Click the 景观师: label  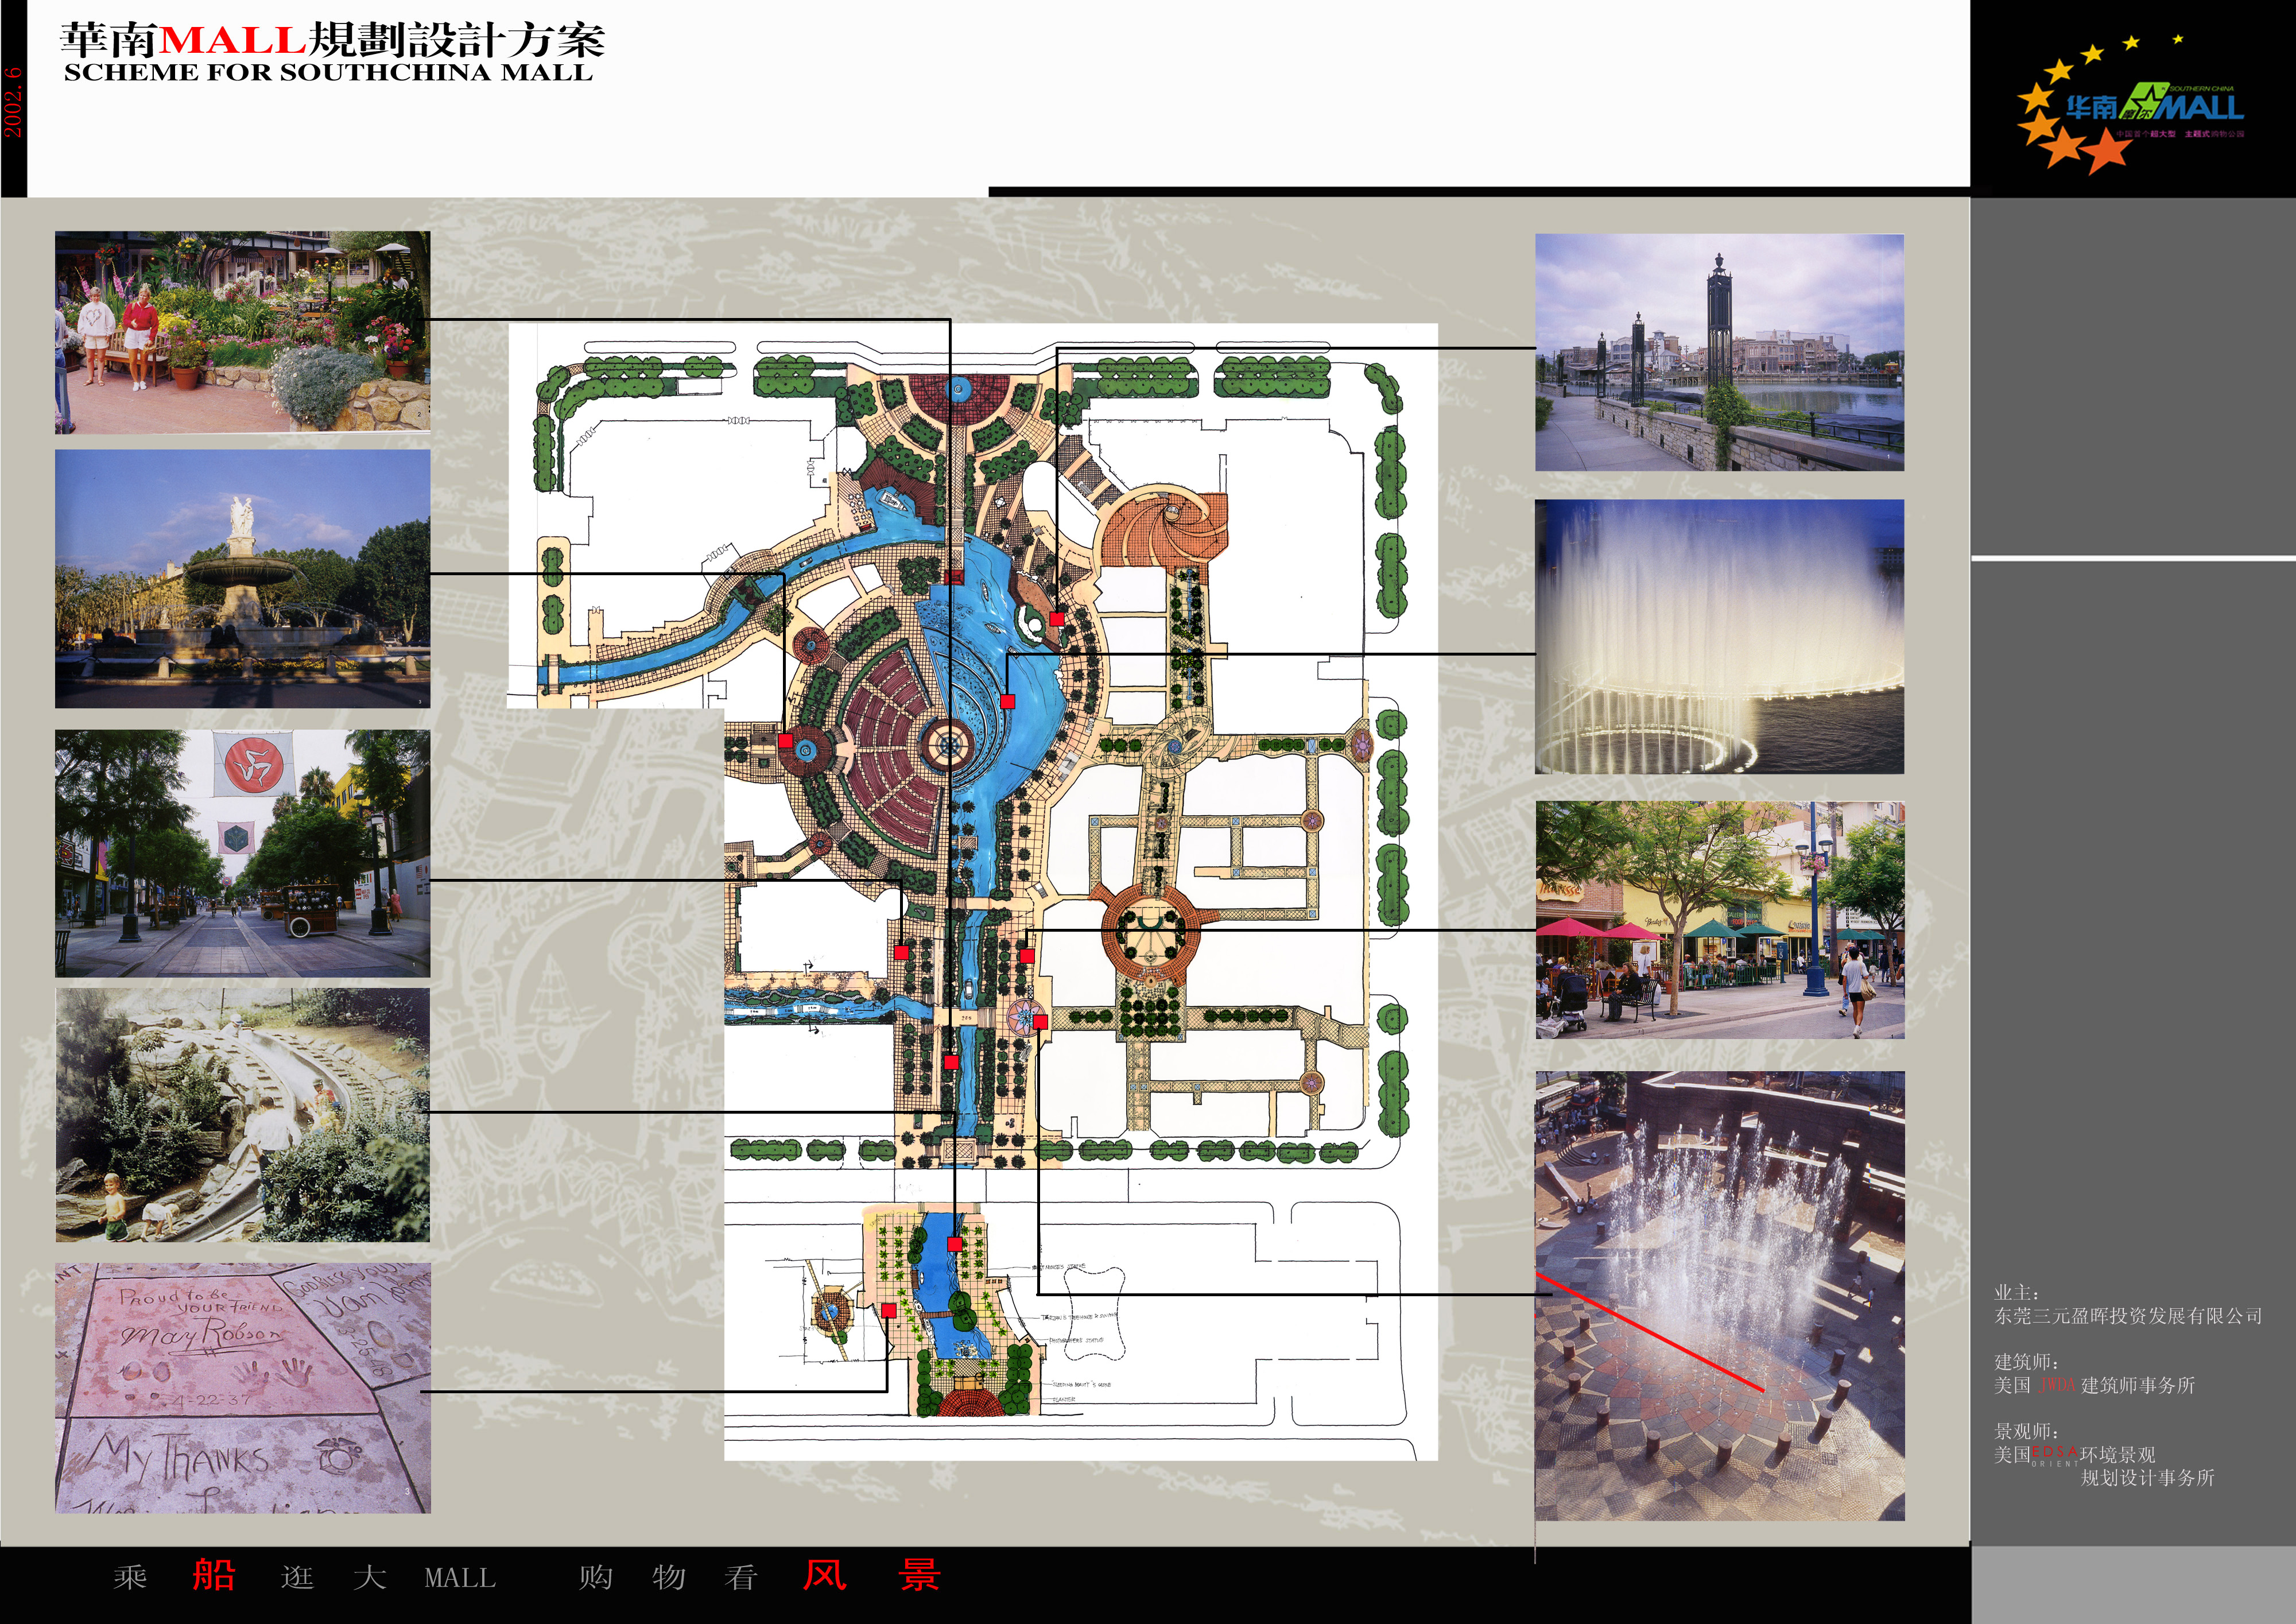(x=2027, y=1431)
